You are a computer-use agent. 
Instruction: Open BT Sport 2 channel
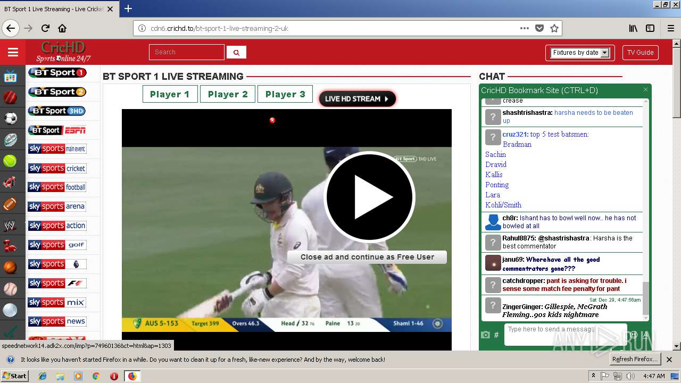[x=57, y=91]
